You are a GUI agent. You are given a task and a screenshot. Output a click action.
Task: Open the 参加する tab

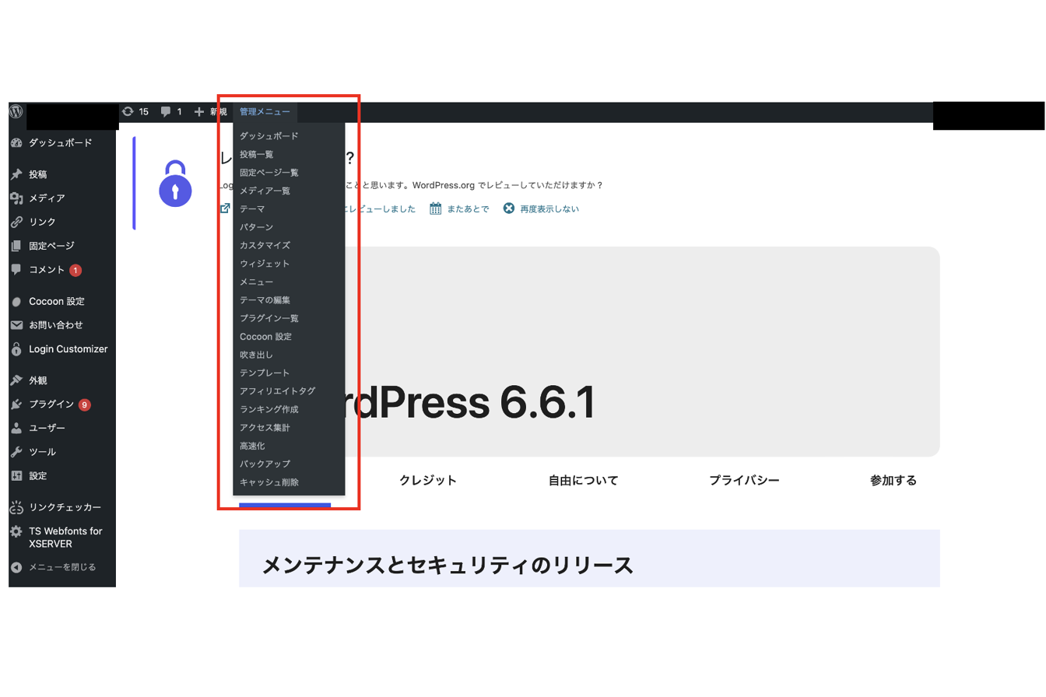(x=893, y=481)
